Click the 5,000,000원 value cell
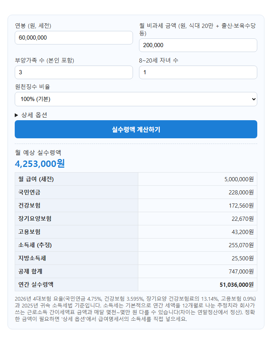Image resolution: width=272 pixels, height=338 pixels. tap(198, 179)
